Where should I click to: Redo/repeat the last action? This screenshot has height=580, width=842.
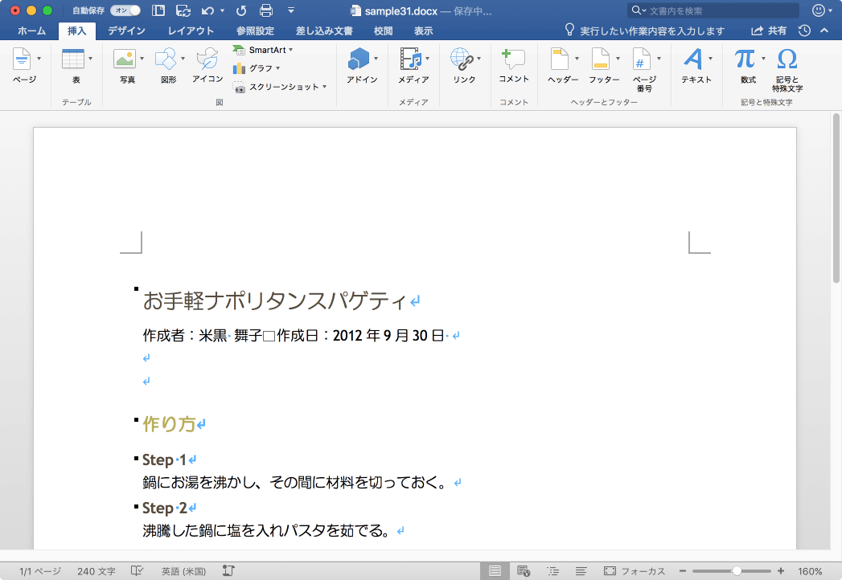tap(241, 10)
